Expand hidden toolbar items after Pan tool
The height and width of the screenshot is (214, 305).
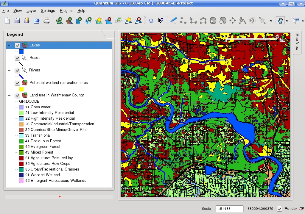pos(287,21)
